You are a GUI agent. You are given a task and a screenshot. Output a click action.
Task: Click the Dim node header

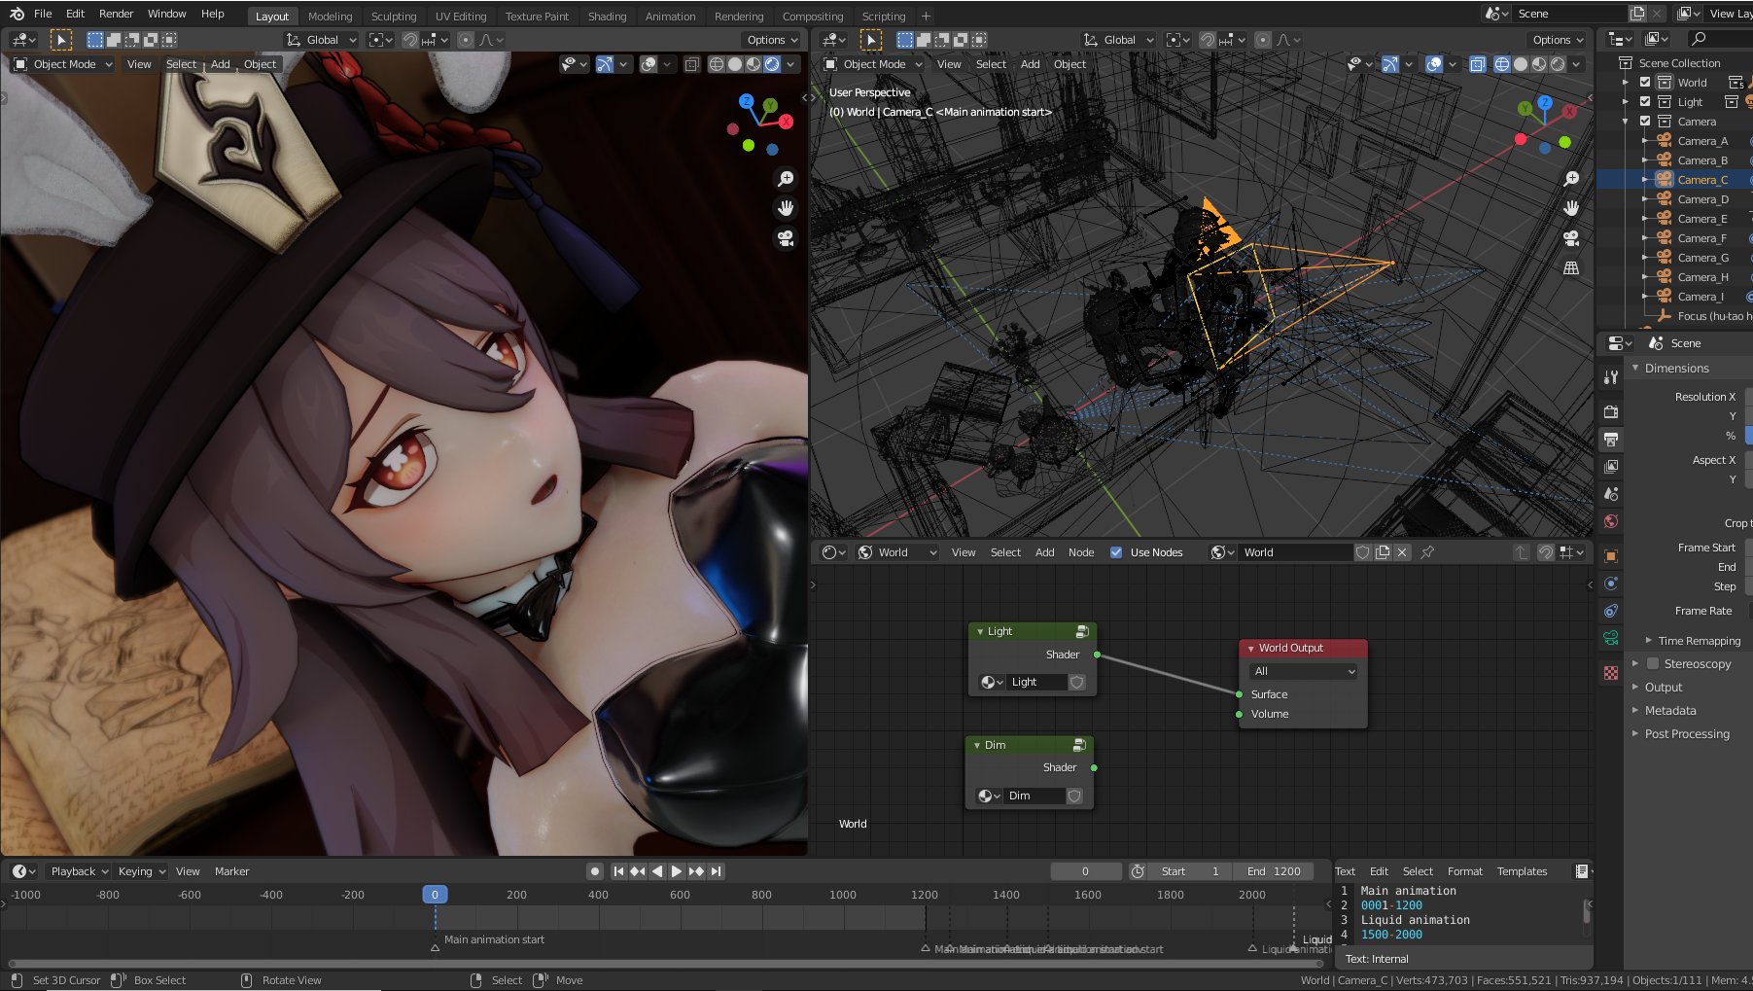1030,745
